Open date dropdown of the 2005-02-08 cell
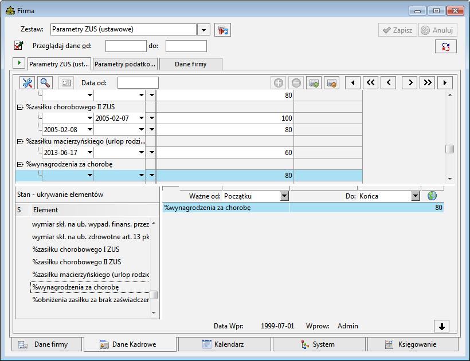This screenshot has width=470, height=361. [89, 129]
